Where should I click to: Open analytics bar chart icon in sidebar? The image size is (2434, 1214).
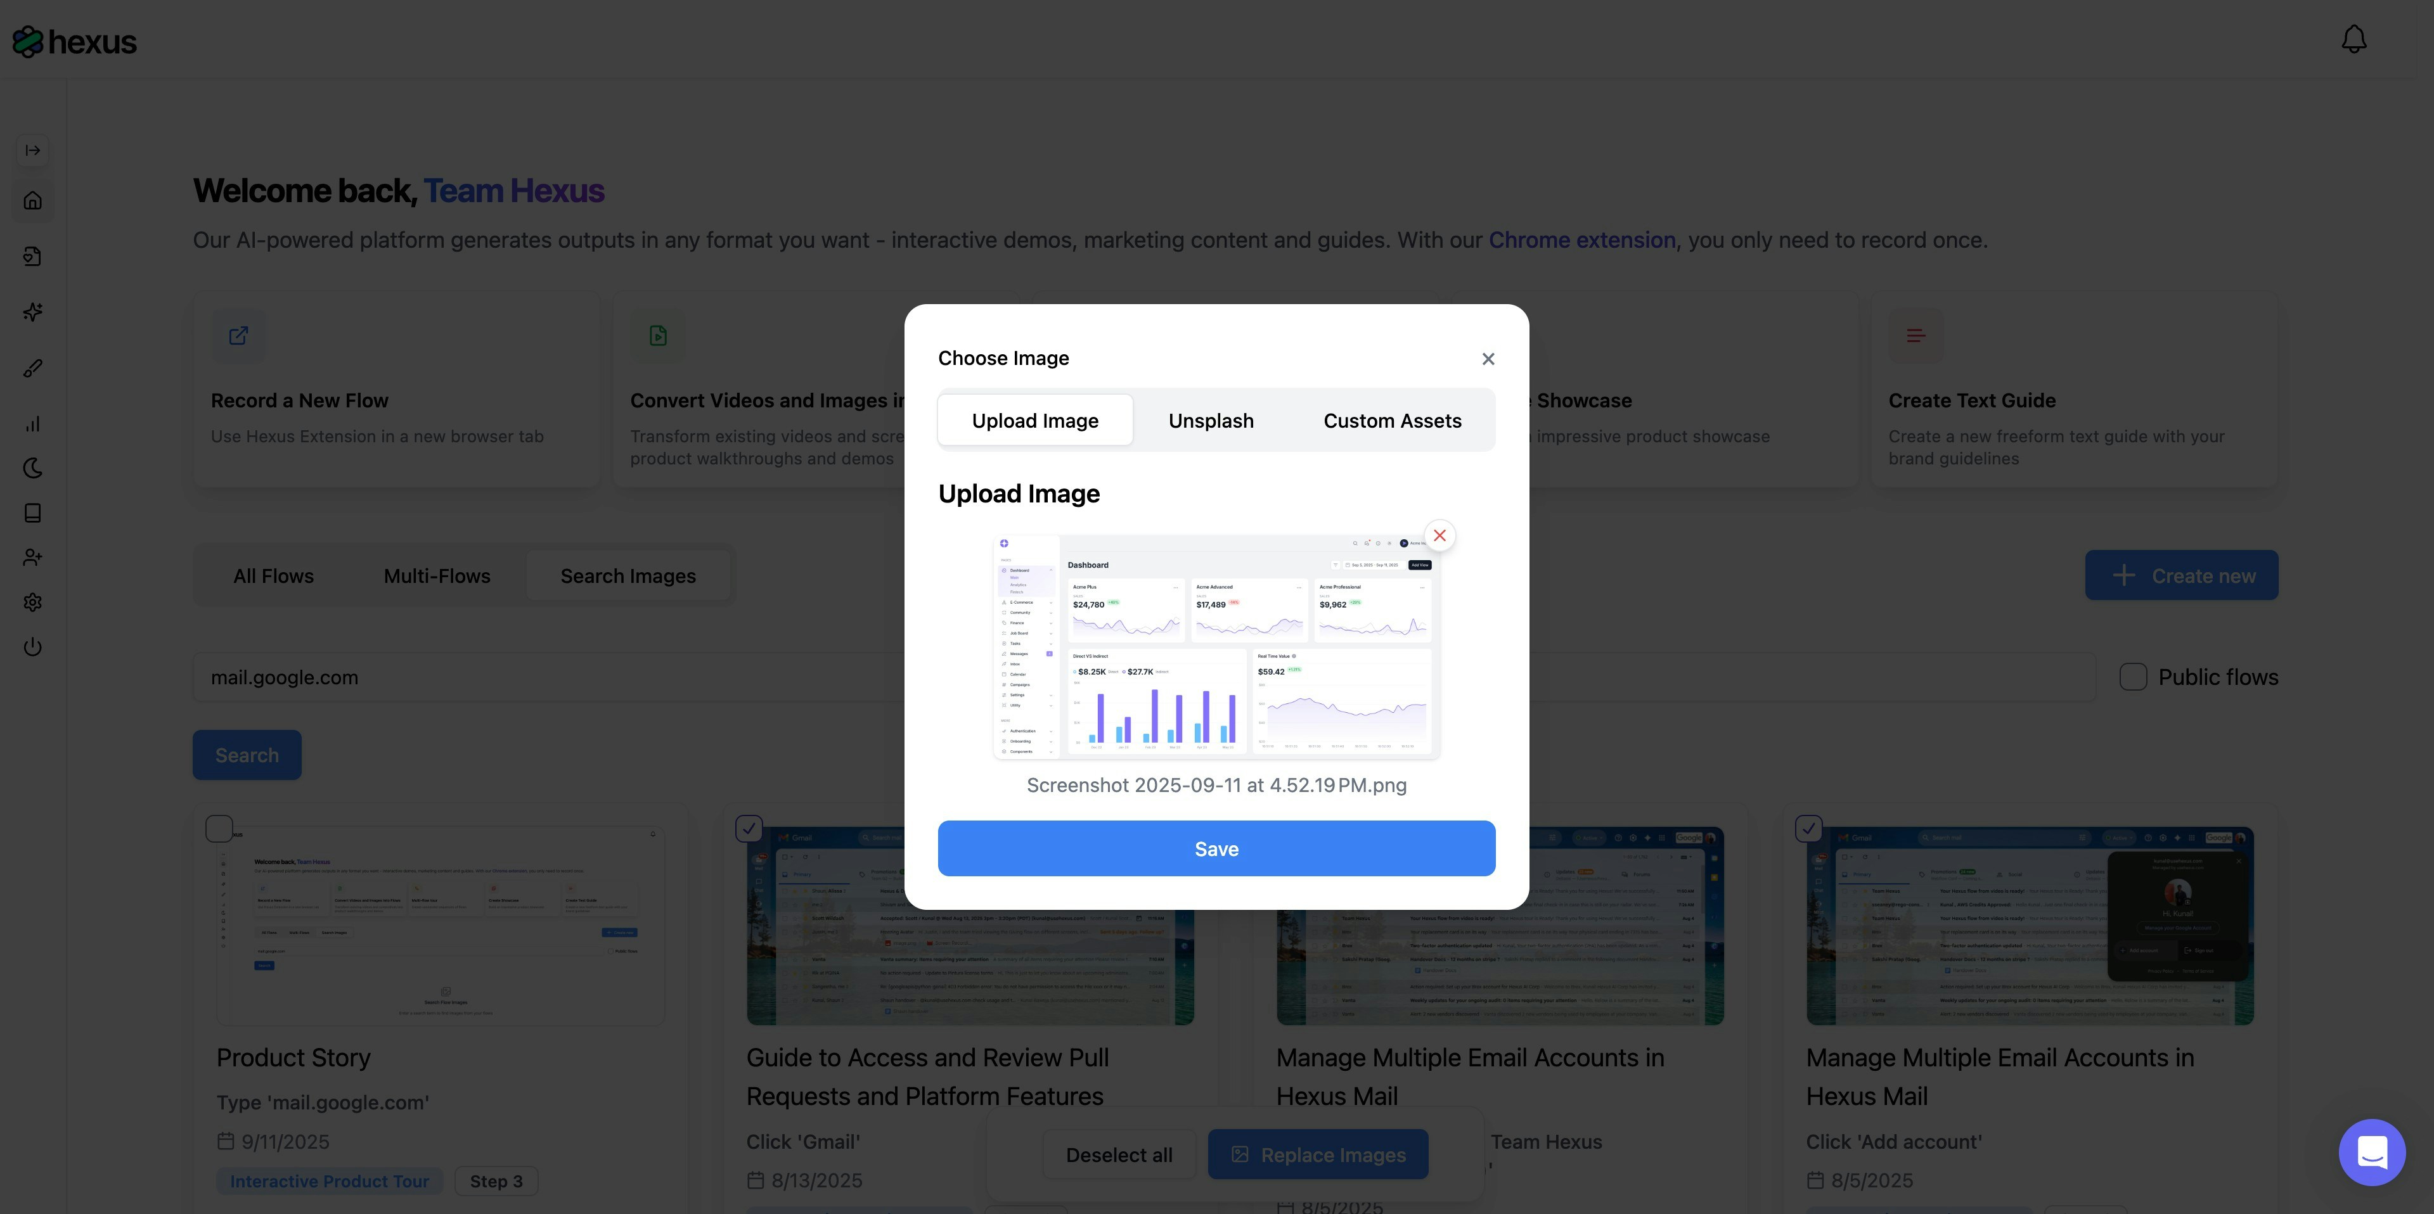point(33,423)
